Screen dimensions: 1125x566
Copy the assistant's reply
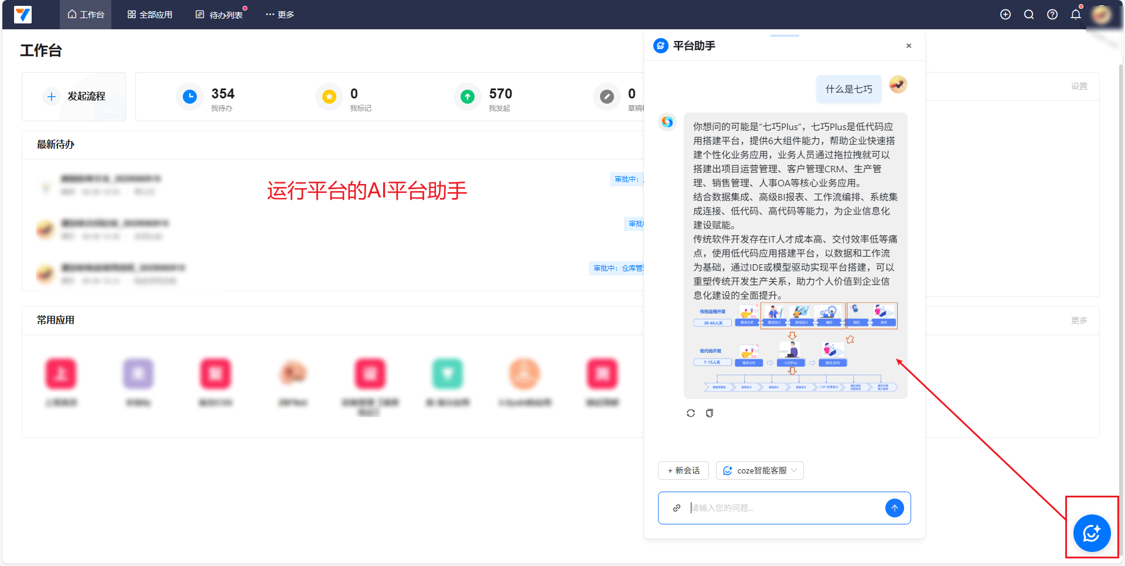[710, 413]
